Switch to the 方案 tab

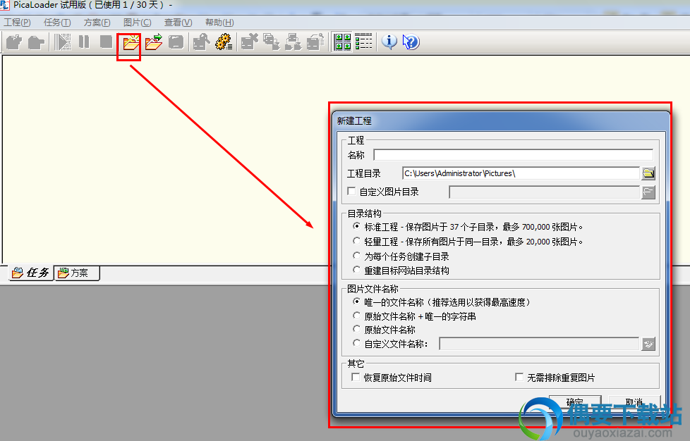77,273
